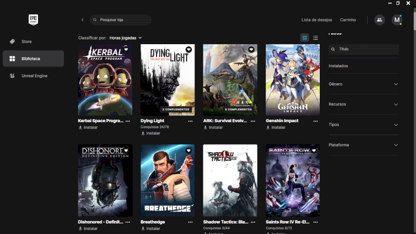Image resolution: width=416 pixels, height=234 pixels.
Task: Click the vertical scrollbar on the right edge
Action: (414, 19)
